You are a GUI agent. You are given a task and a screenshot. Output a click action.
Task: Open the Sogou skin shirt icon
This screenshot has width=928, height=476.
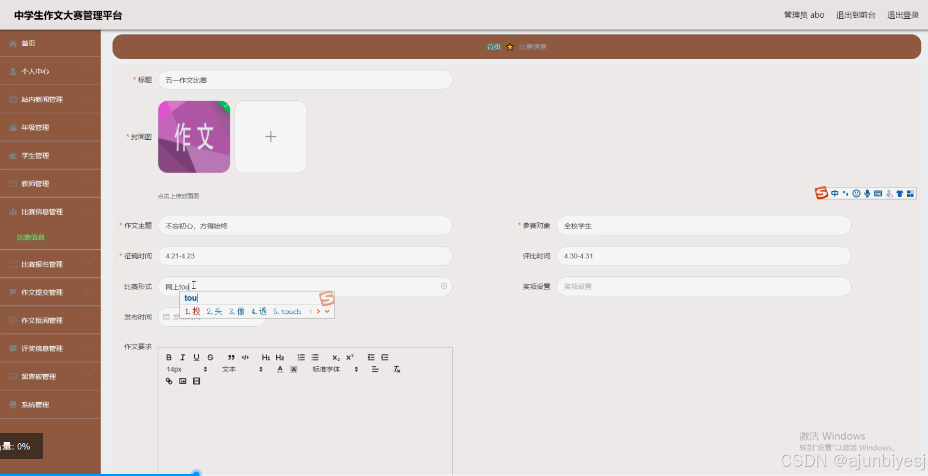coord(899,194)
